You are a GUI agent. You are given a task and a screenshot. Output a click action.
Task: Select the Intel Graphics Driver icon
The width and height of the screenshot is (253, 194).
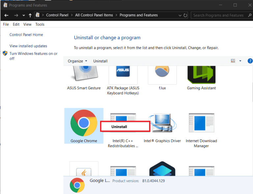tap(162, 123)
